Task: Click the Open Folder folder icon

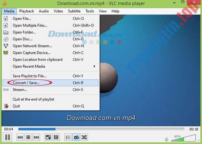Action: click(x=6, y=32)
